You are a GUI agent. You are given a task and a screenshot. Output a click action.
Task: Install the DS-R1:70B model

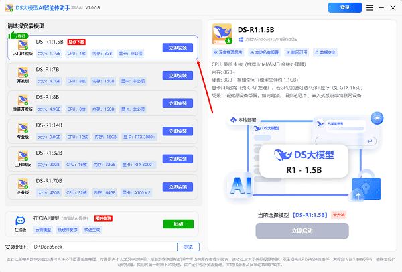[178, 187]
